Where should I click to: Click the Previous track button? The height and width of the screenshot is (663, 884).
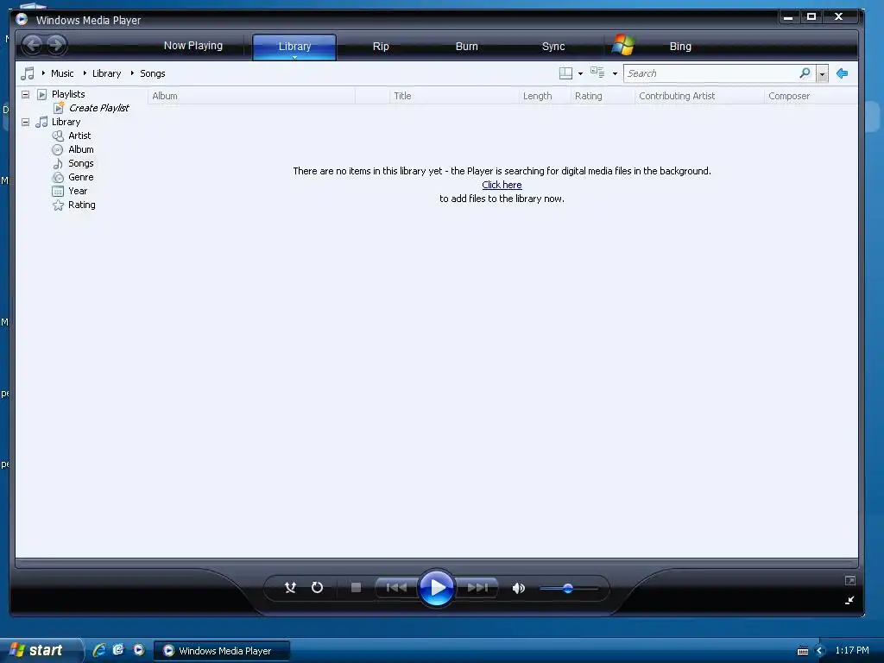click(x=397, y=588)
